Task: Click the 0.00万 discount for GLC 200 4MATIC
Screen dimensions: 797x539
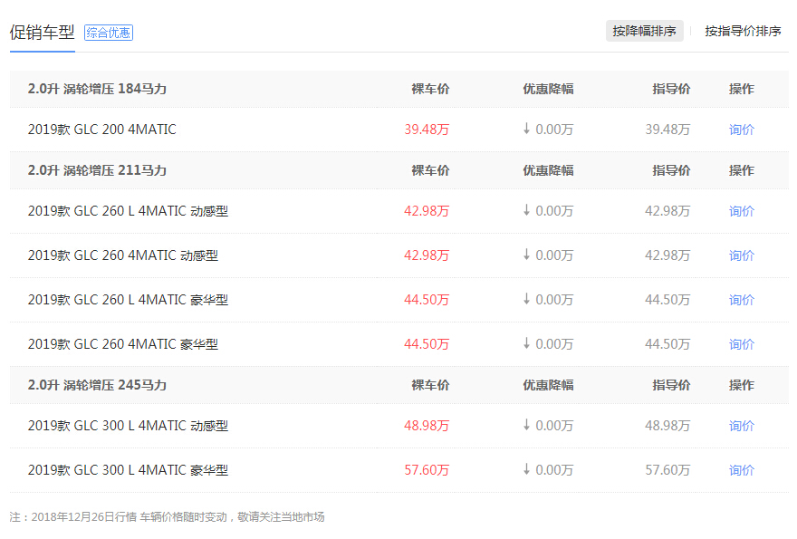Action: [549, 130]
